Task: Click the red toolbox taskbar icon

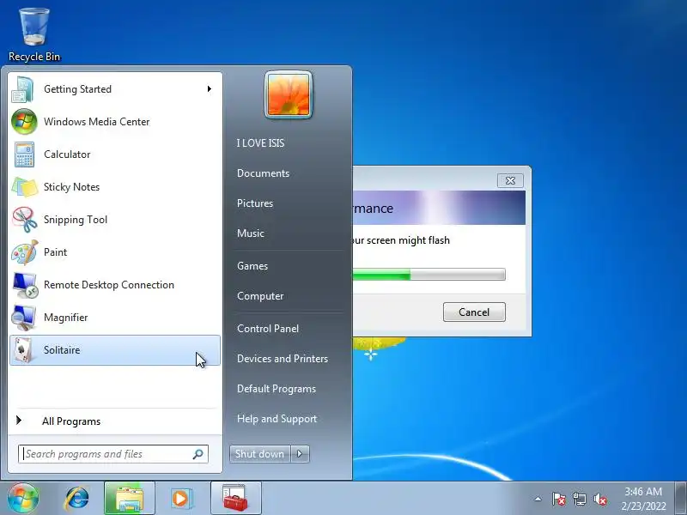Action: coord(235,499)
